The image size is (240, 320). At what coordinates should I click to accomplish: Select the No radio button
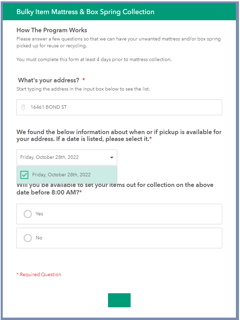click(x=28, y=238)
